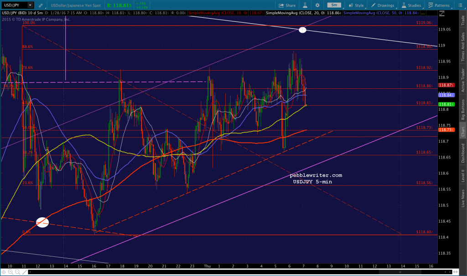Click the D: 1/28/16 7:15 AM timestamp
Viewport: 467px width, 276px height.
click(63, 13)
